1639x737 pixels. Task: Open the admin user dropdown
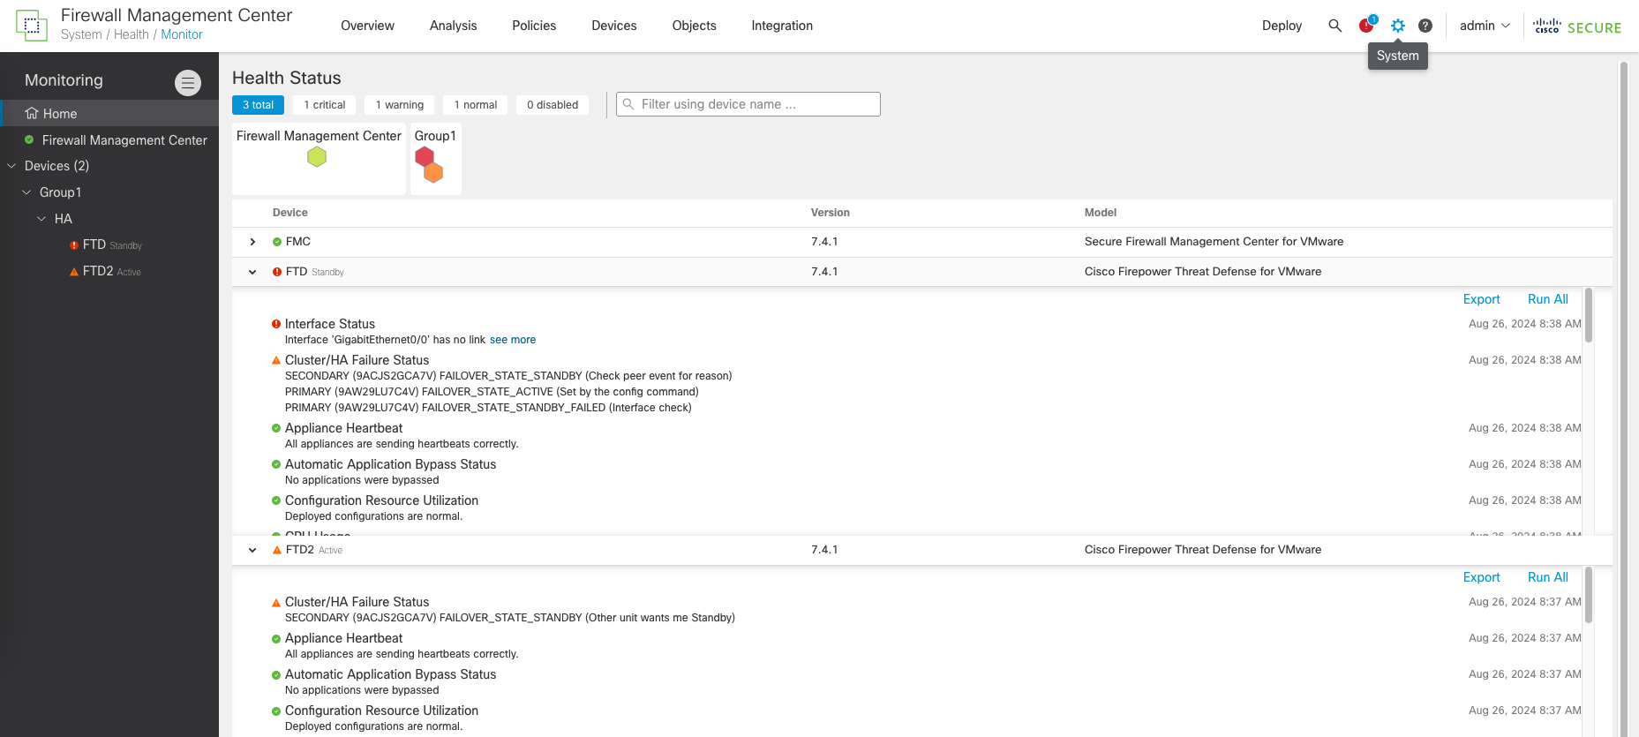(1484, 26)
